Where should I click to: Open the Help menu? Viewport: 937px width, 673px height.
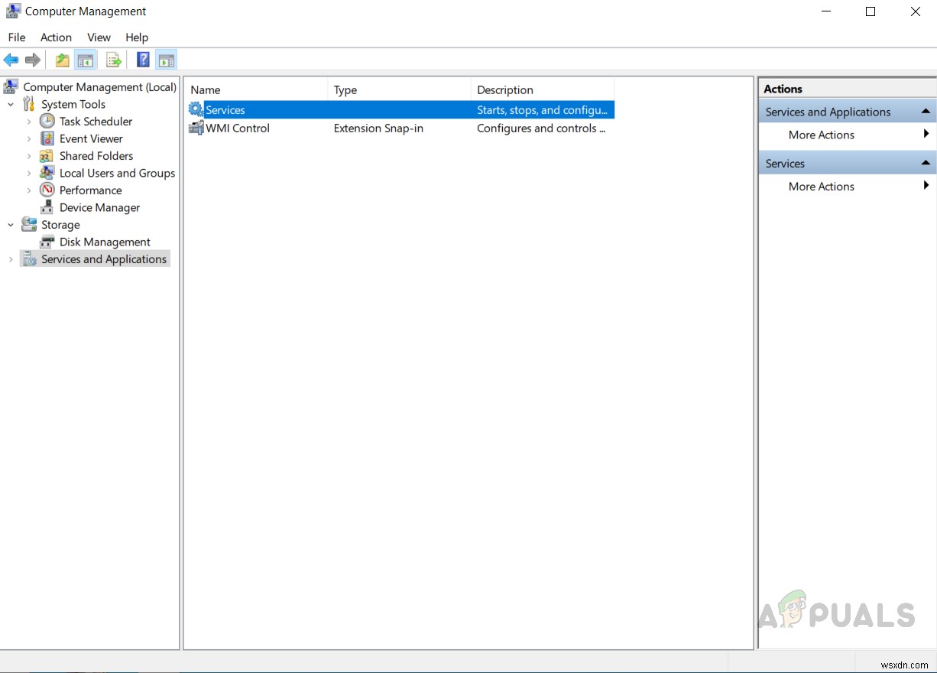click(x=137, y=37)
